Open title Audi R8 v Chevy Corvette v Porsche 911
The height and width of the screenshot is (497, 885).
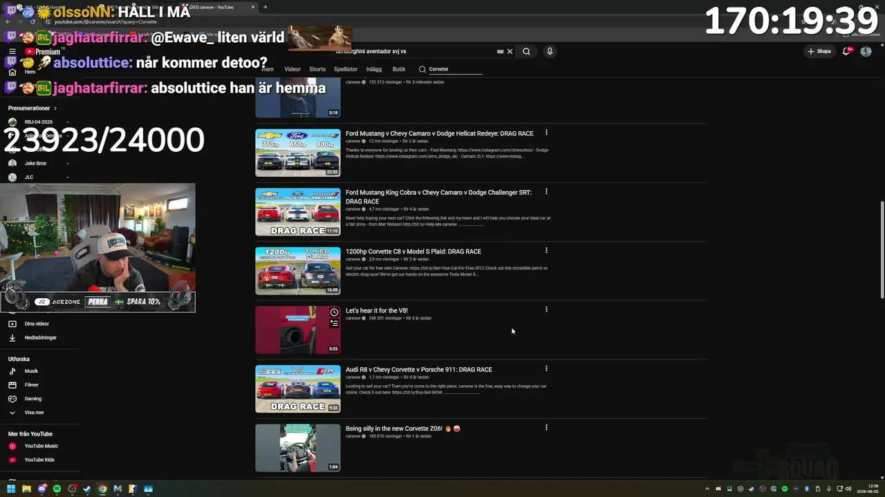(419, 369)
